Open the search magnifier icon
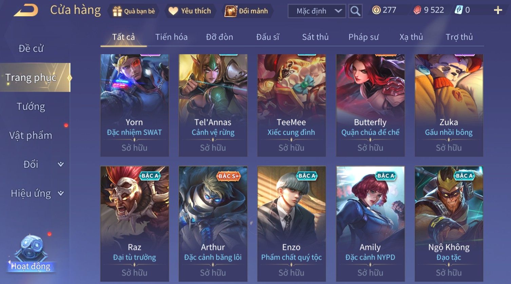511x284 pixels. (355, 11)
